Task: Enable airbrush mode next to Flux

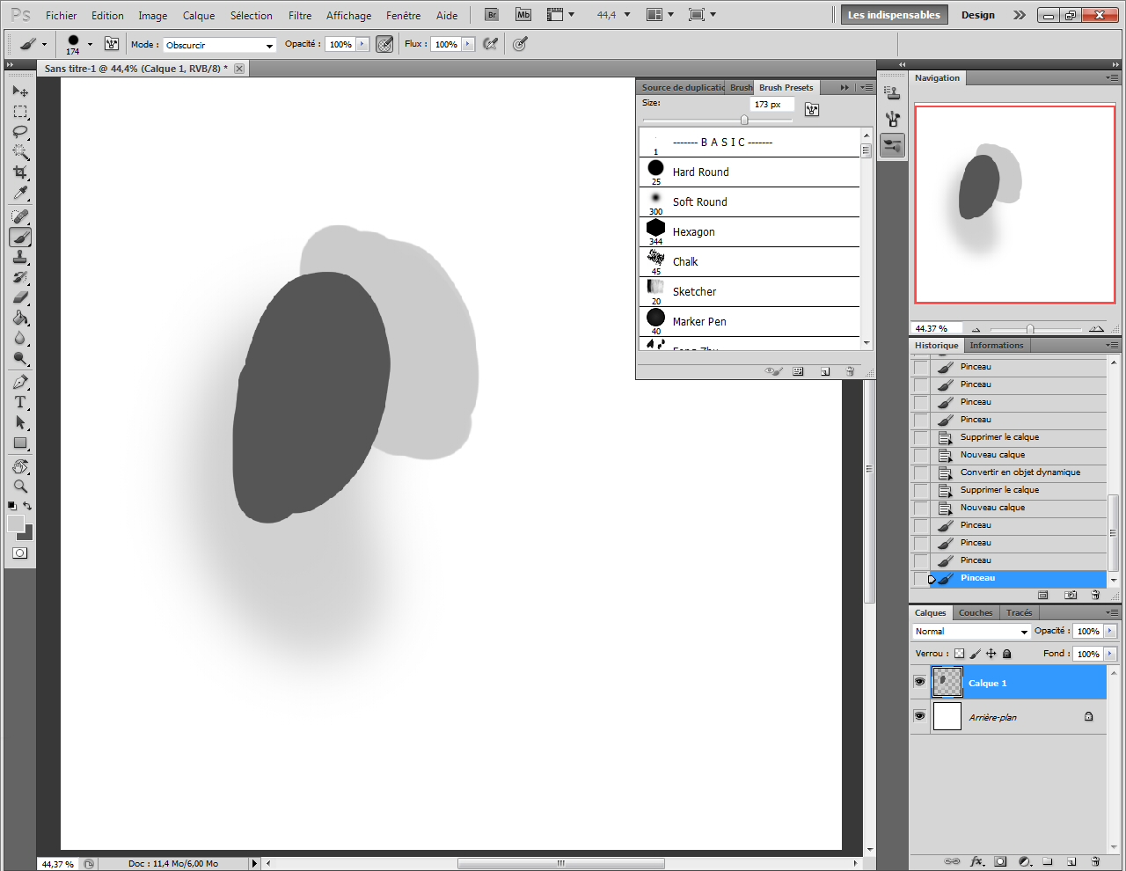Action: (x=491, y=44)
